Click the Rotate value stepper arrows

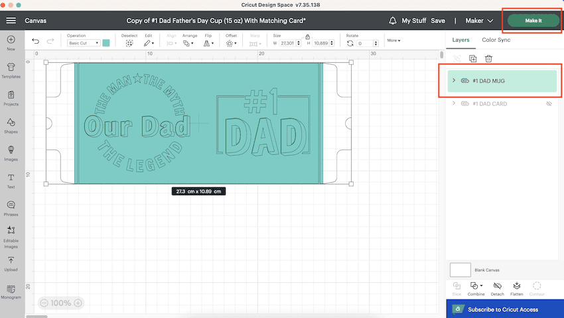(376, 43)
